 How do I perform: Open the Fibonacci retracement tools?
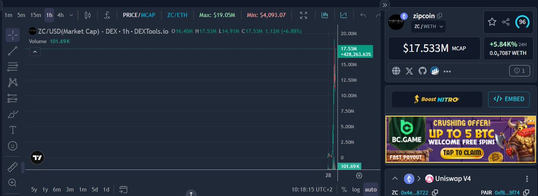pos(13,67)
